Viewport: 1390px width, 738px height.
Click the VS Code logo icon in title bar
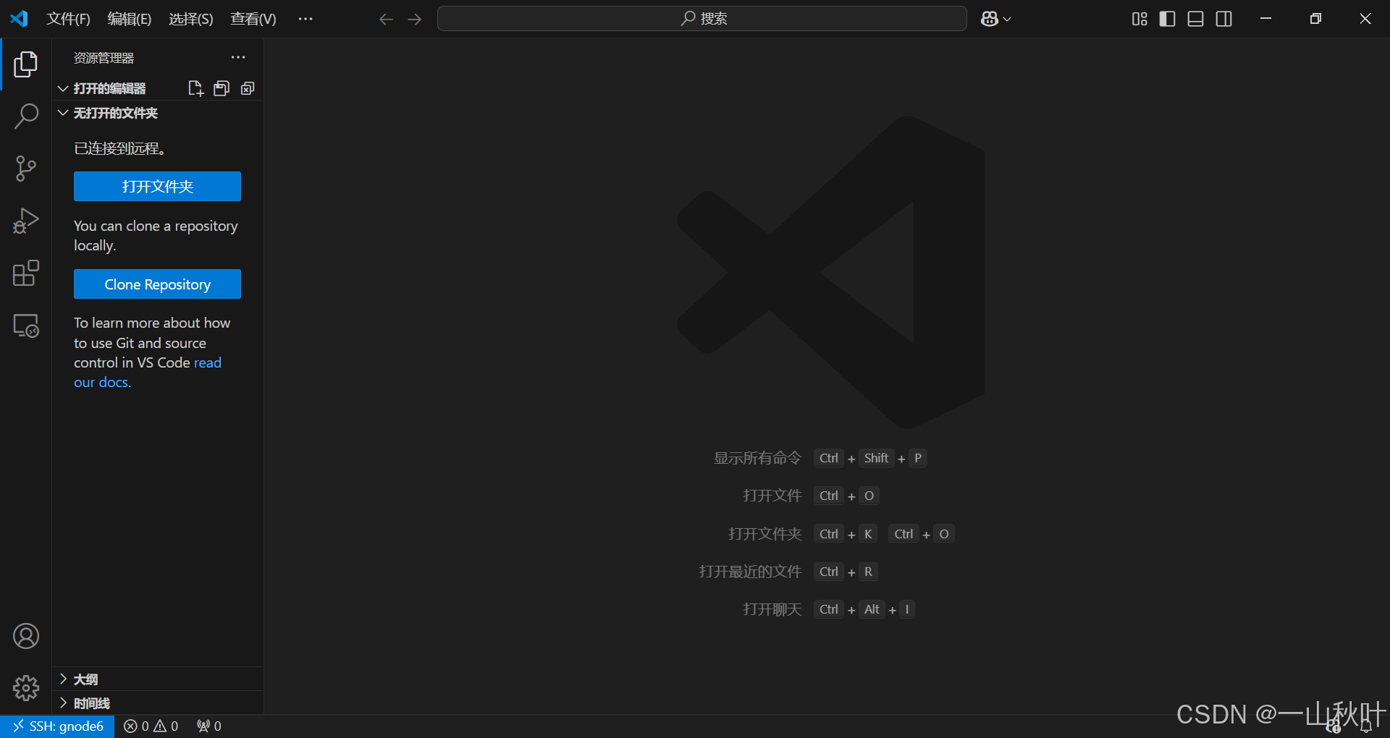coord(19,19)
